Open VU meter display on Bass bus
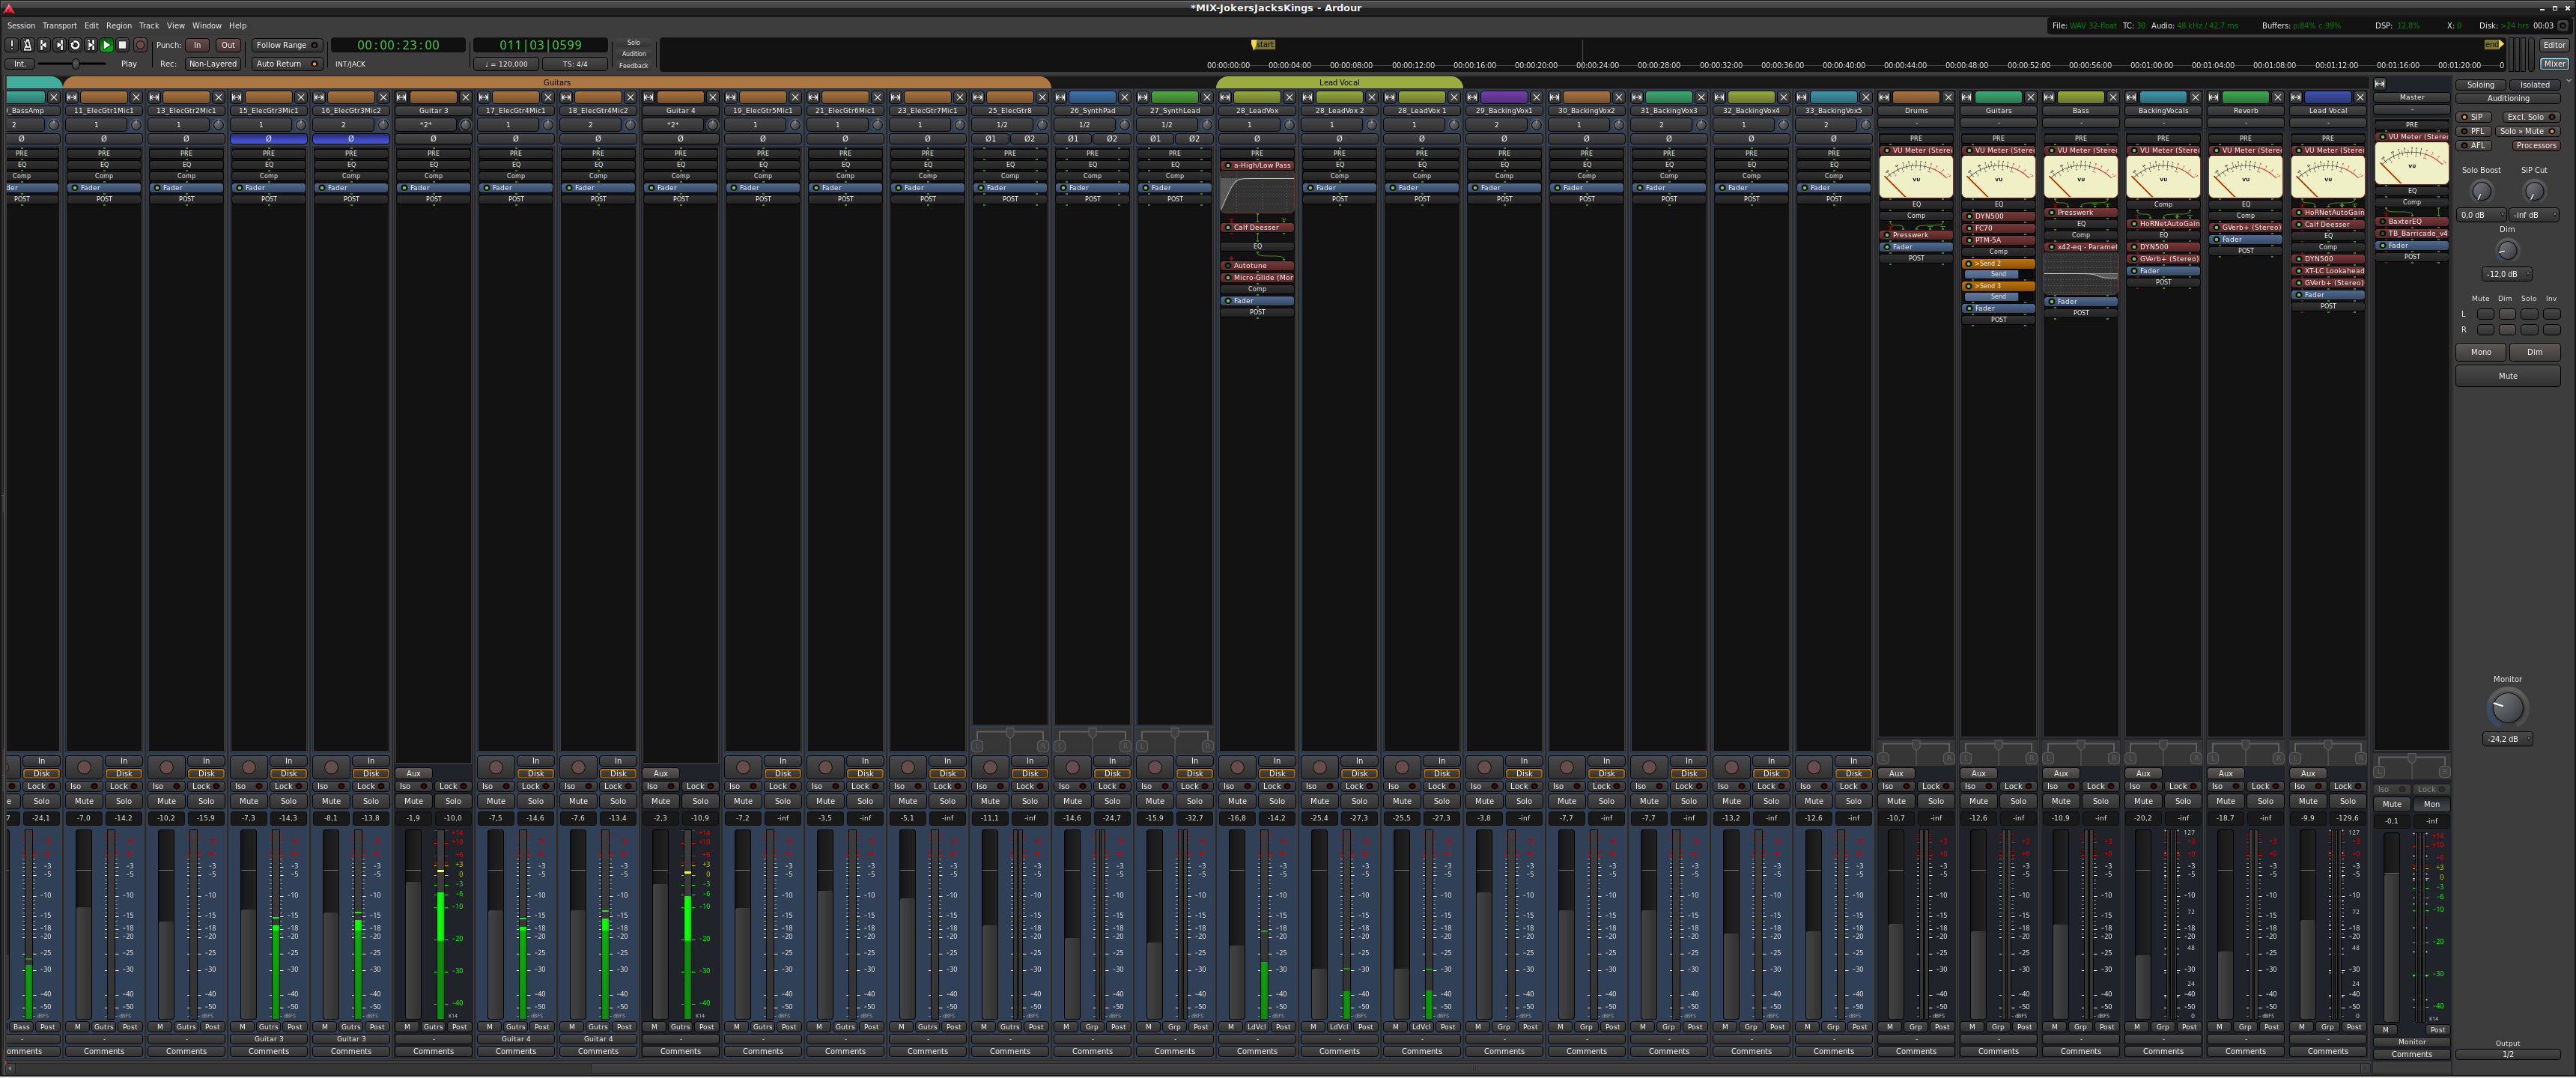Image resolution: width=2576 pixels, height=1078 pixels. 2080,178
